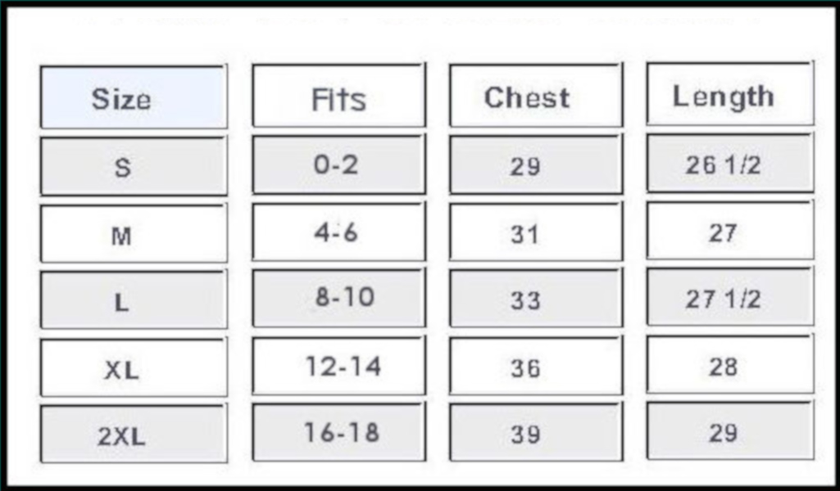Select the 0-2 fits cell
The height and width of the screenshot is (491, 840).
[x=339, y=164]
